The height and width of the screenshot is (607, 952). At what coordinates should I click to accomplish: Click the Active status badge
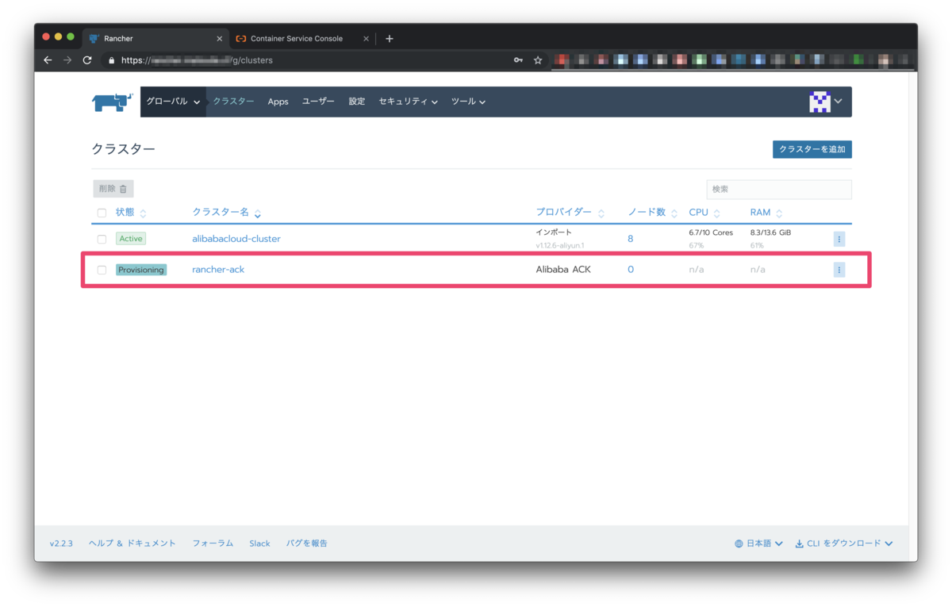pos(131,239)
